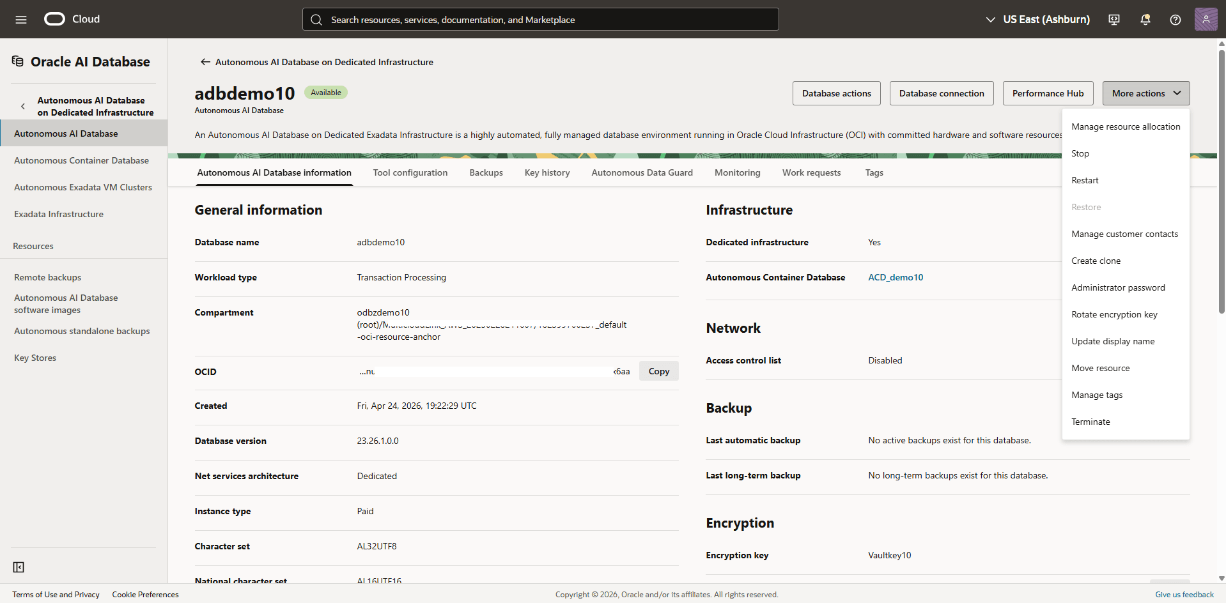Image resolution: width=1226 pixels, height=603 pixels.
Task: Click the database version 23.26.1.0.0
Action: (378, 441)
